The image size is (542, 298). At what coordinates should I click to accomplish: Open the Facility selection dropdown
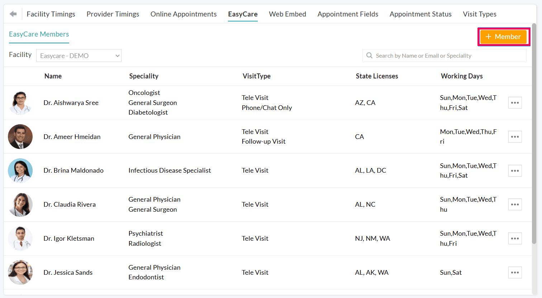[79, 56]
